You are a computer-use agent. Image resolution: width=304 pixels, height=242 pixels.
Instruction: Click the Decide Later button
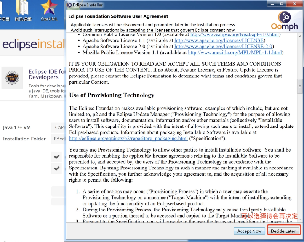(x=283, y=231)
